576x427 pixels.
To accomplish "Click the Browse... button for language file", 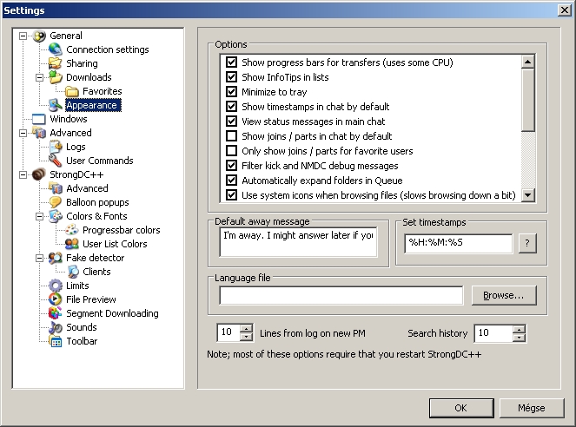I will (x=503, y=296).
